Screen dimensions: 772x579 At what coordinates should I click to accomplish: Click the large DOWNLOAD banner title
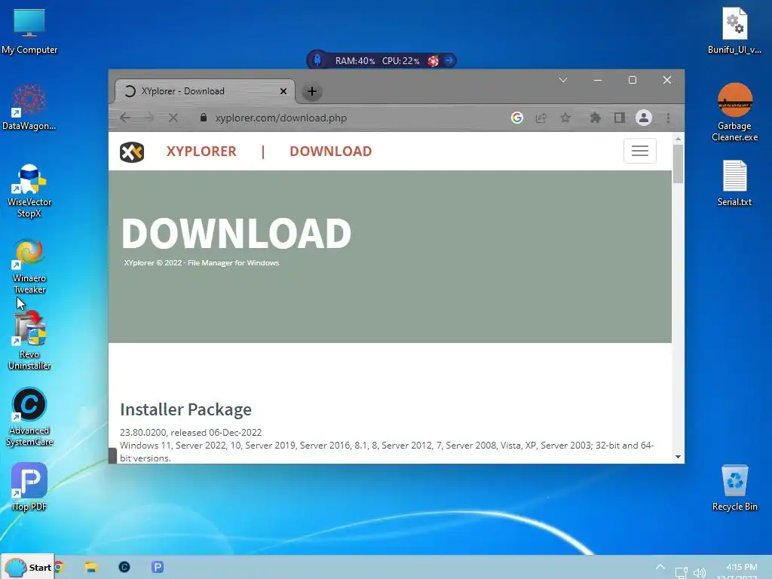click(x=236, y=234)
